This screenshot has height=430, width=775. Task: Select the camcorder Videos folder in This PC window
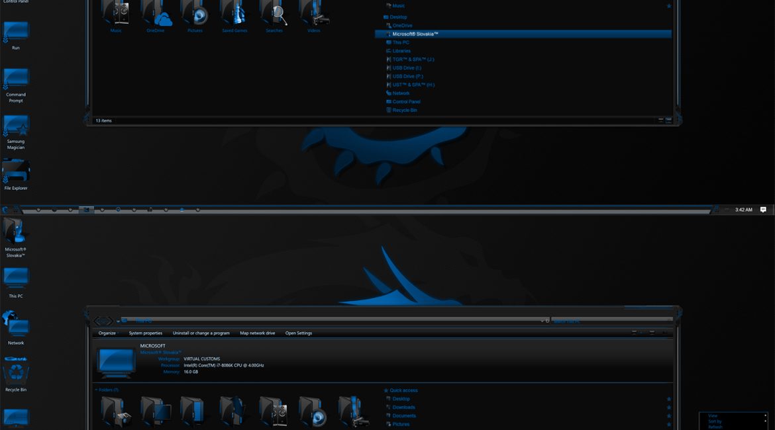click(x=354, y=411)
